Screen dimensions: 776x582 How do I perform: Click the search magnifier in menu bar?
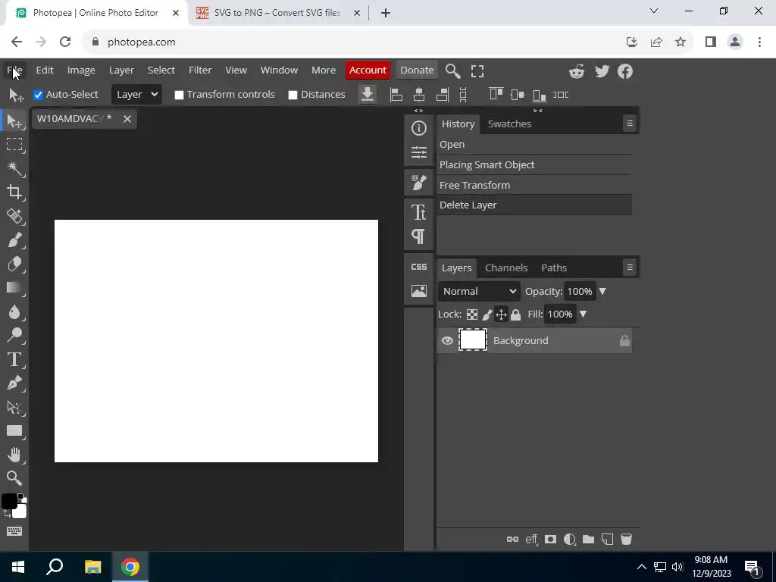tap(453, 70)
